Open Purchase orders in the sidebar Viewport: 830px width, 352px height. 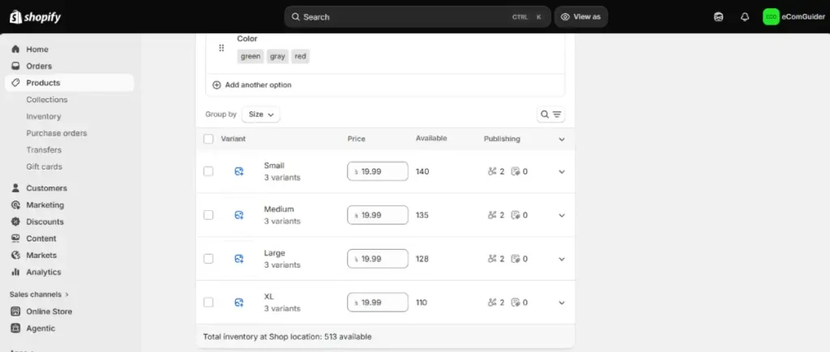(x=57, y=133)
